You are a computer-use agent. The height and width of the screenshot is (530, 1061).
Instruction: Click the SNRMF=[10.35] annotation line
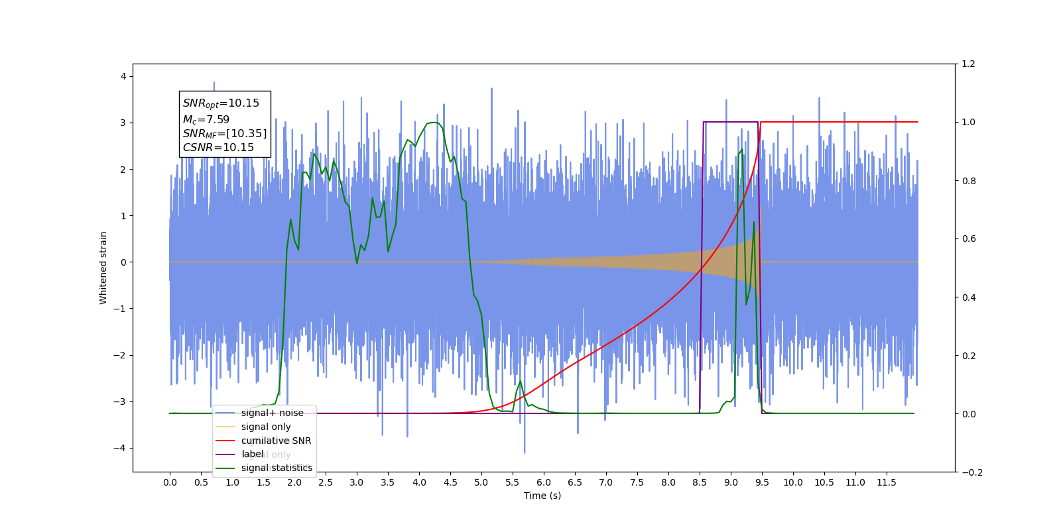[225, 134]
